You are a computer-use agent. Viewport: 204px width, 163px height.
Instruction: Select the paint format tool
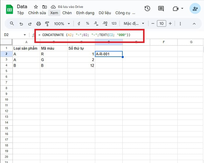coord(47,24)
